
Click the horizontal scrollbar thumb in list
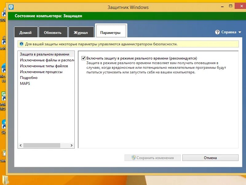(x=42, y=145)
